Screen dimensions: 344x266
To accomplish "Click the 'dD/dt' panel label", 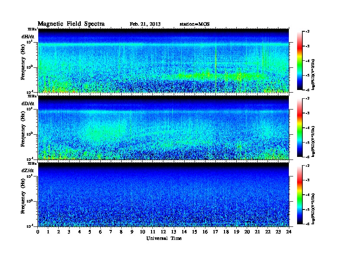I will [x=28, y=103].
